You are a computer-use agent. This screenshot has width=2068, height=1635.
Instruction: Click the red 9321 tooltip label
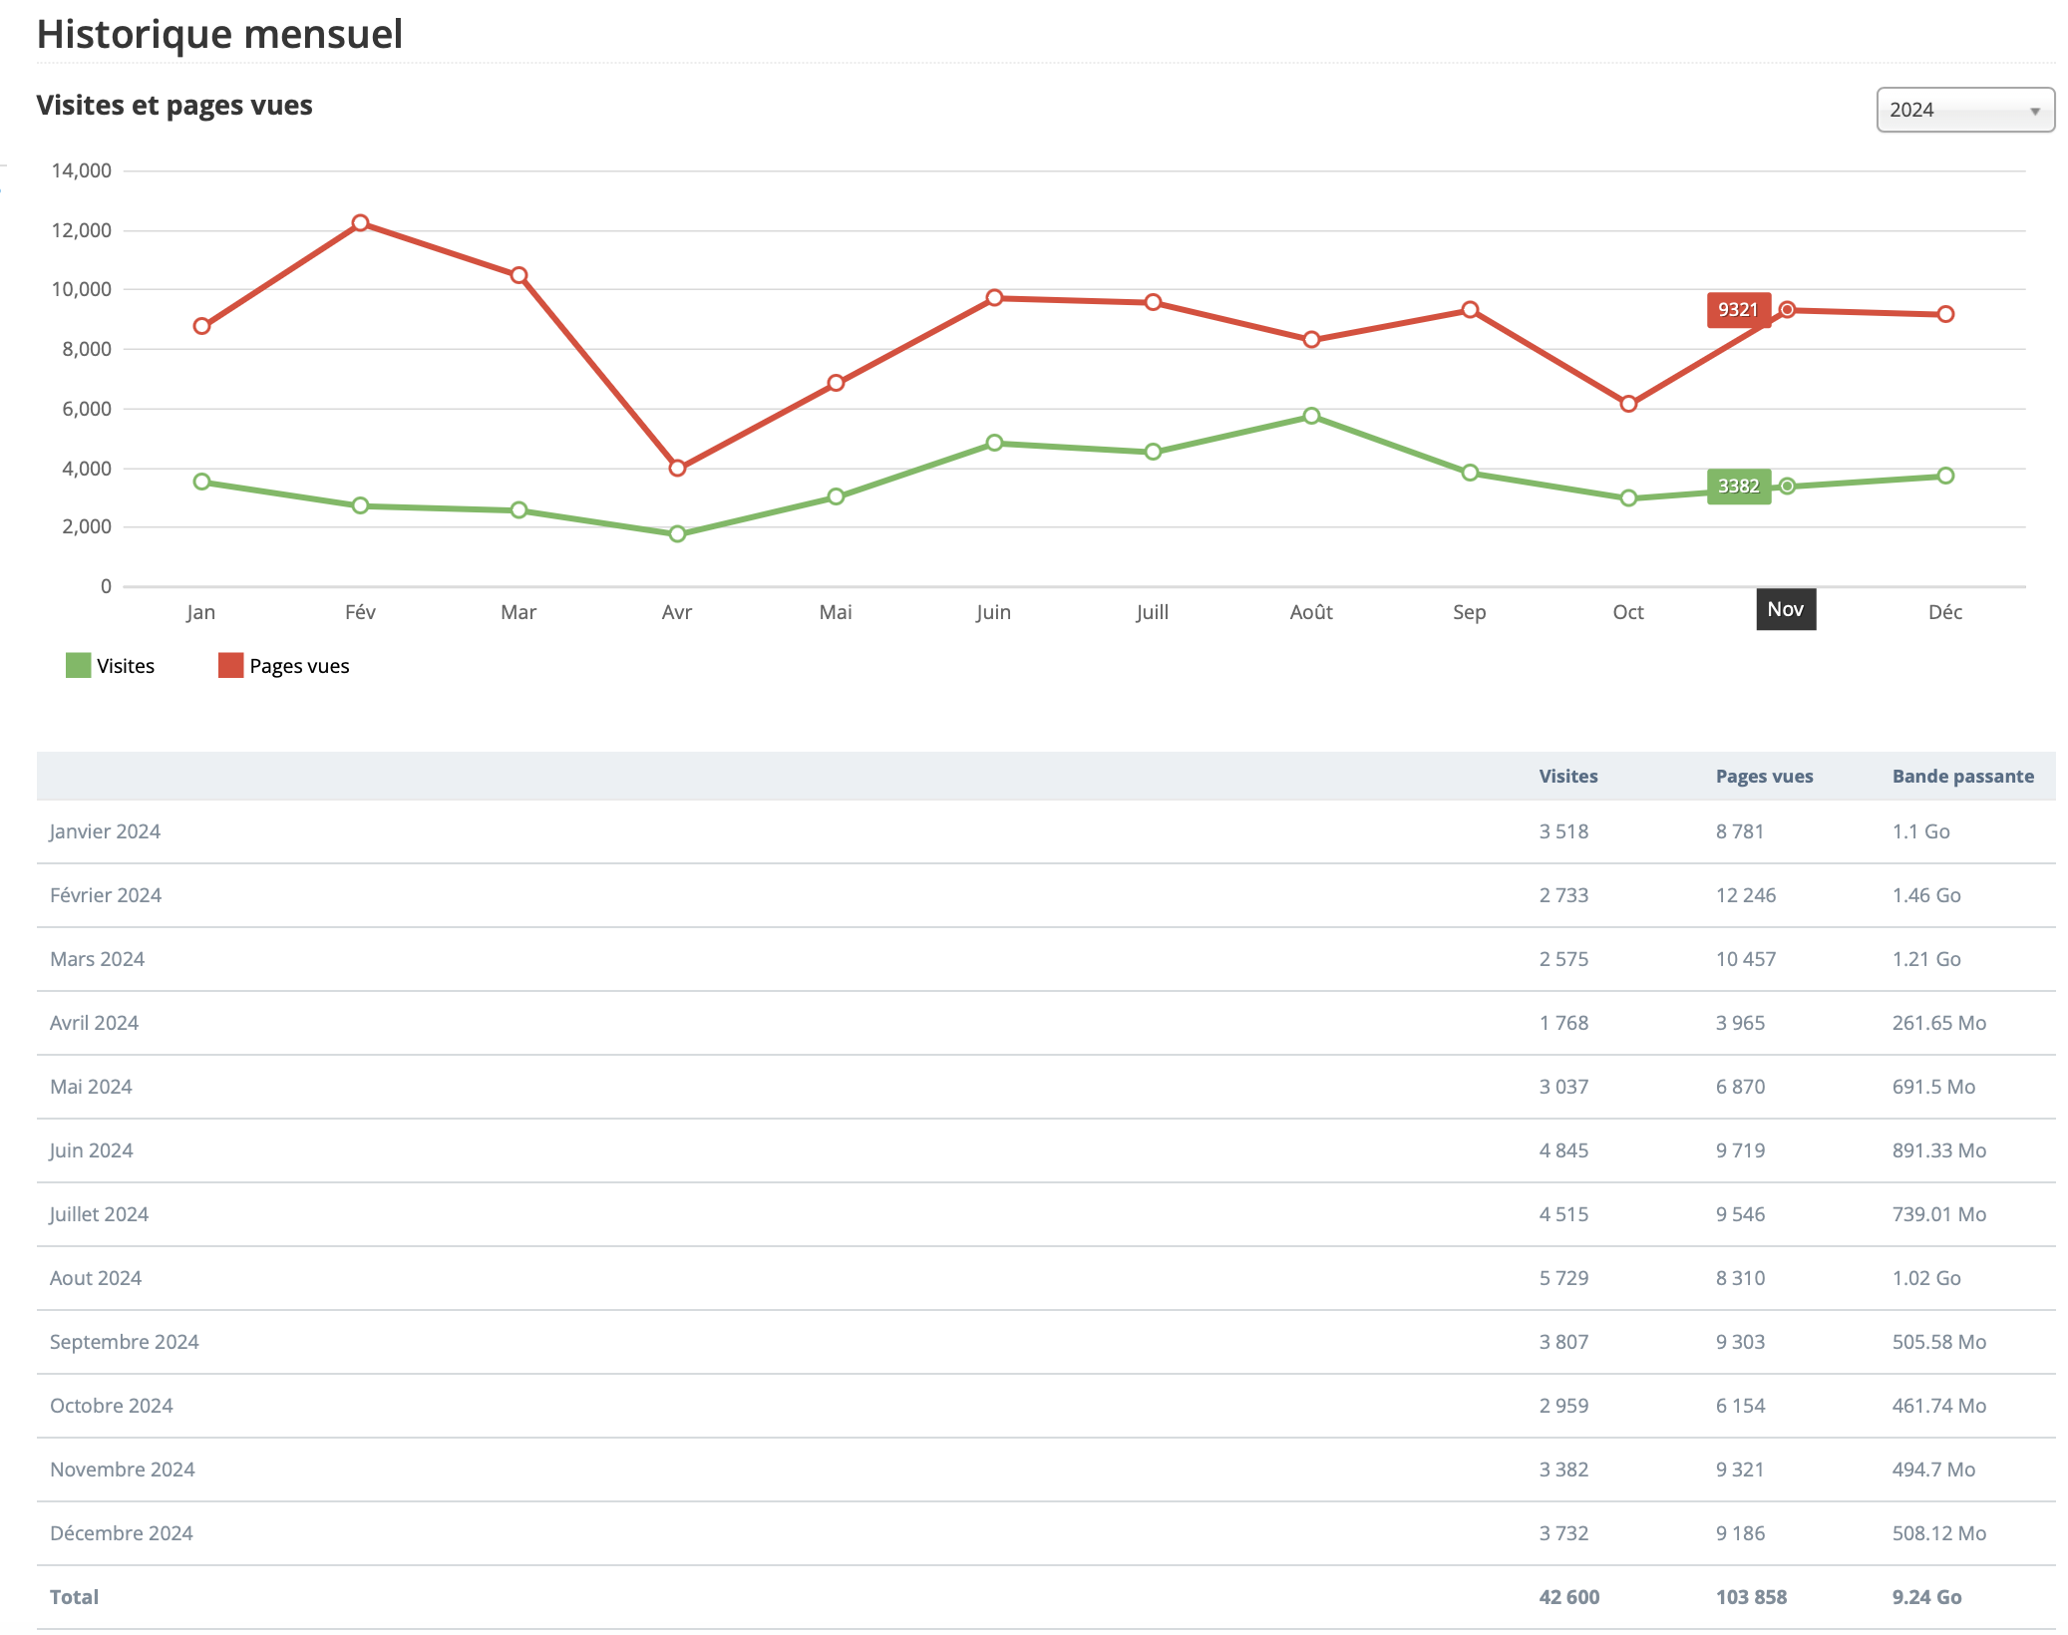click(1739, 310)
